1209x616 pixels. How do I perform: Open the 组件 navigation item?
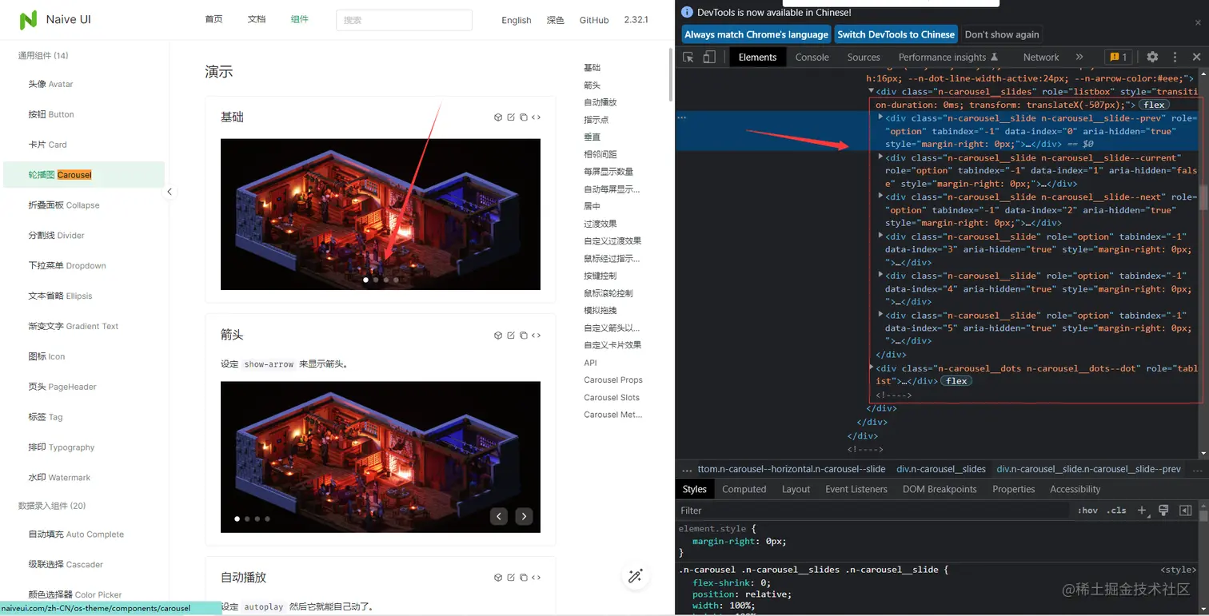pos(300,19)
